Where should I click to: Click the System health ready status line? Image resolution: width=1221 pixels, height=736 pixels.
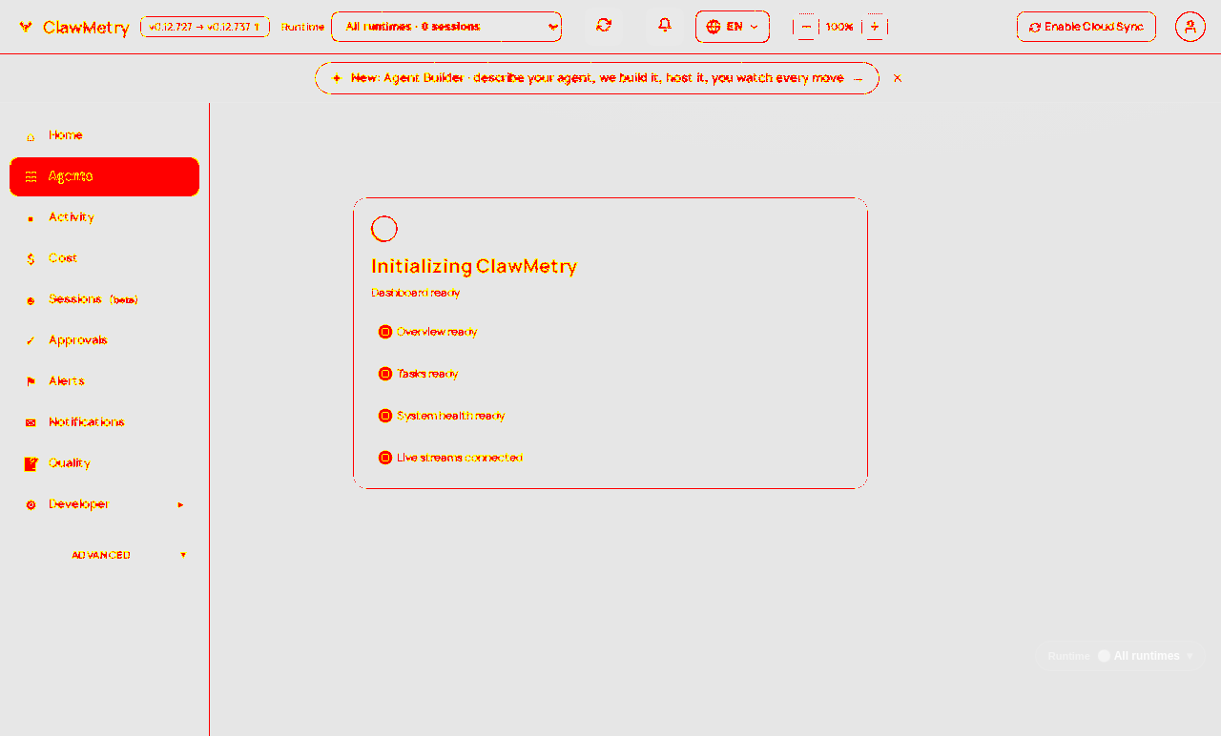(442, 416)
